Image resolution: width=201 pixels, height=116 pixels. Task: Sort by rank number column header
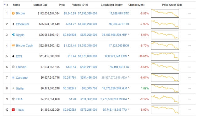pos(7,5)
